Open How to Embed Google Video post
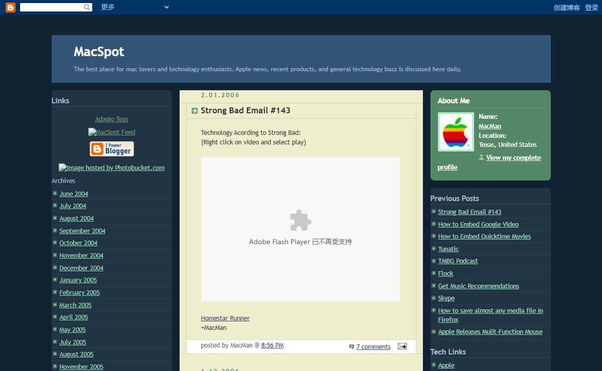This screenshot has height=371, width=602. 478,225
